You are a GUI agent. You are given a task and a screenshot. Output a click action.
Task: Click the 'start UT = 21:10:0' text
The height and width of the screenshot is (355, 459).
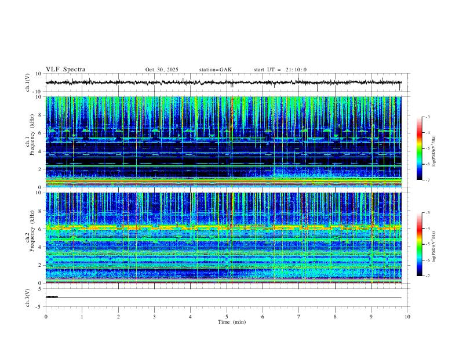tap(280, 70)
